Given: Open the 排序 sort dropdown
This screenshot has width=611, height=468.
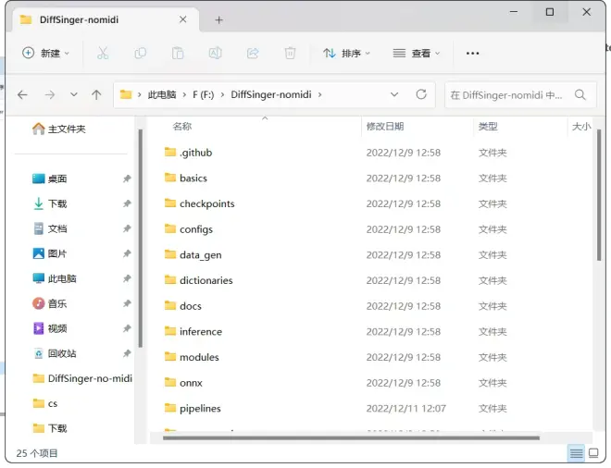Looking at the screenshot, I should 346,53.
